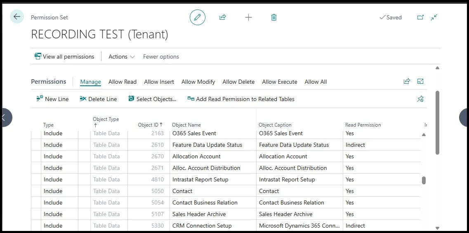Screen dimensions: 469x233
Task: Click the Select Objects... button label
Action: click(x=156, y=99)
